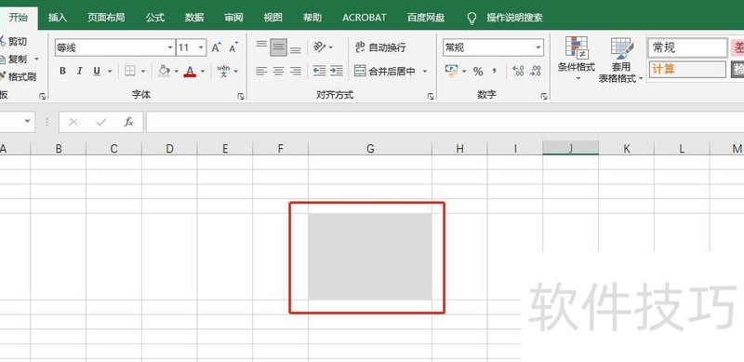Toggle 自动换行 wrap text
This screenshot has height=362, width=744.
(x=380, y=47)
